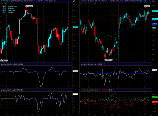The image size is (158, 116).
Task: Click the 1886.48 last price tag on SPX axis
Action: [75, 26]
